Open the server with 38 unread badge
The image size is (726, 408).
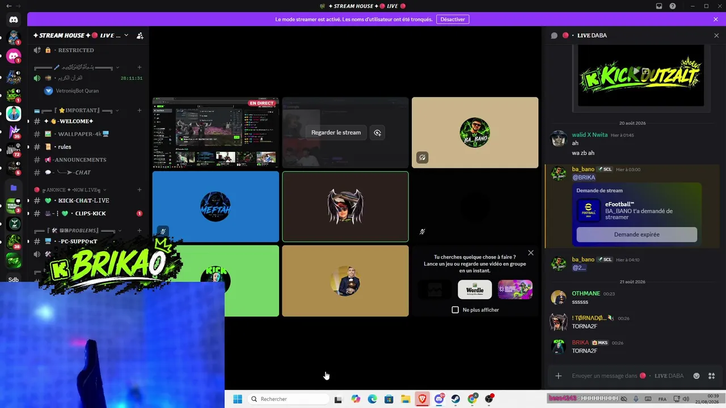(14, 242)
